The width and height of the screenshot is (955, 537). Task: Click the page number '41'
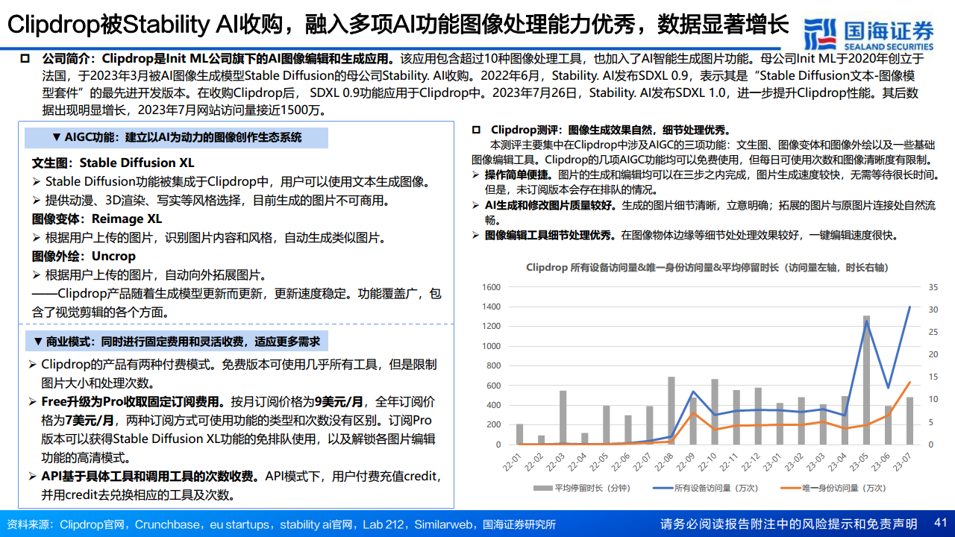tap(941, 524)
